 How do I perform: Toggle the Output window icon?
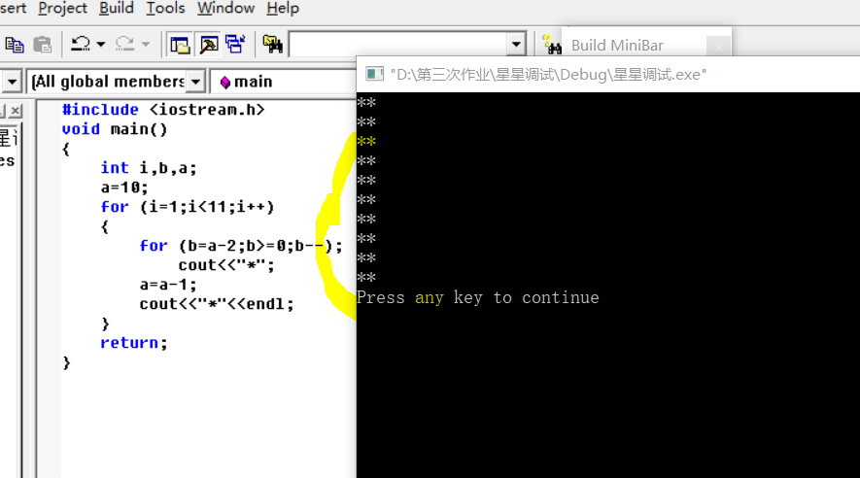(209, 45)
